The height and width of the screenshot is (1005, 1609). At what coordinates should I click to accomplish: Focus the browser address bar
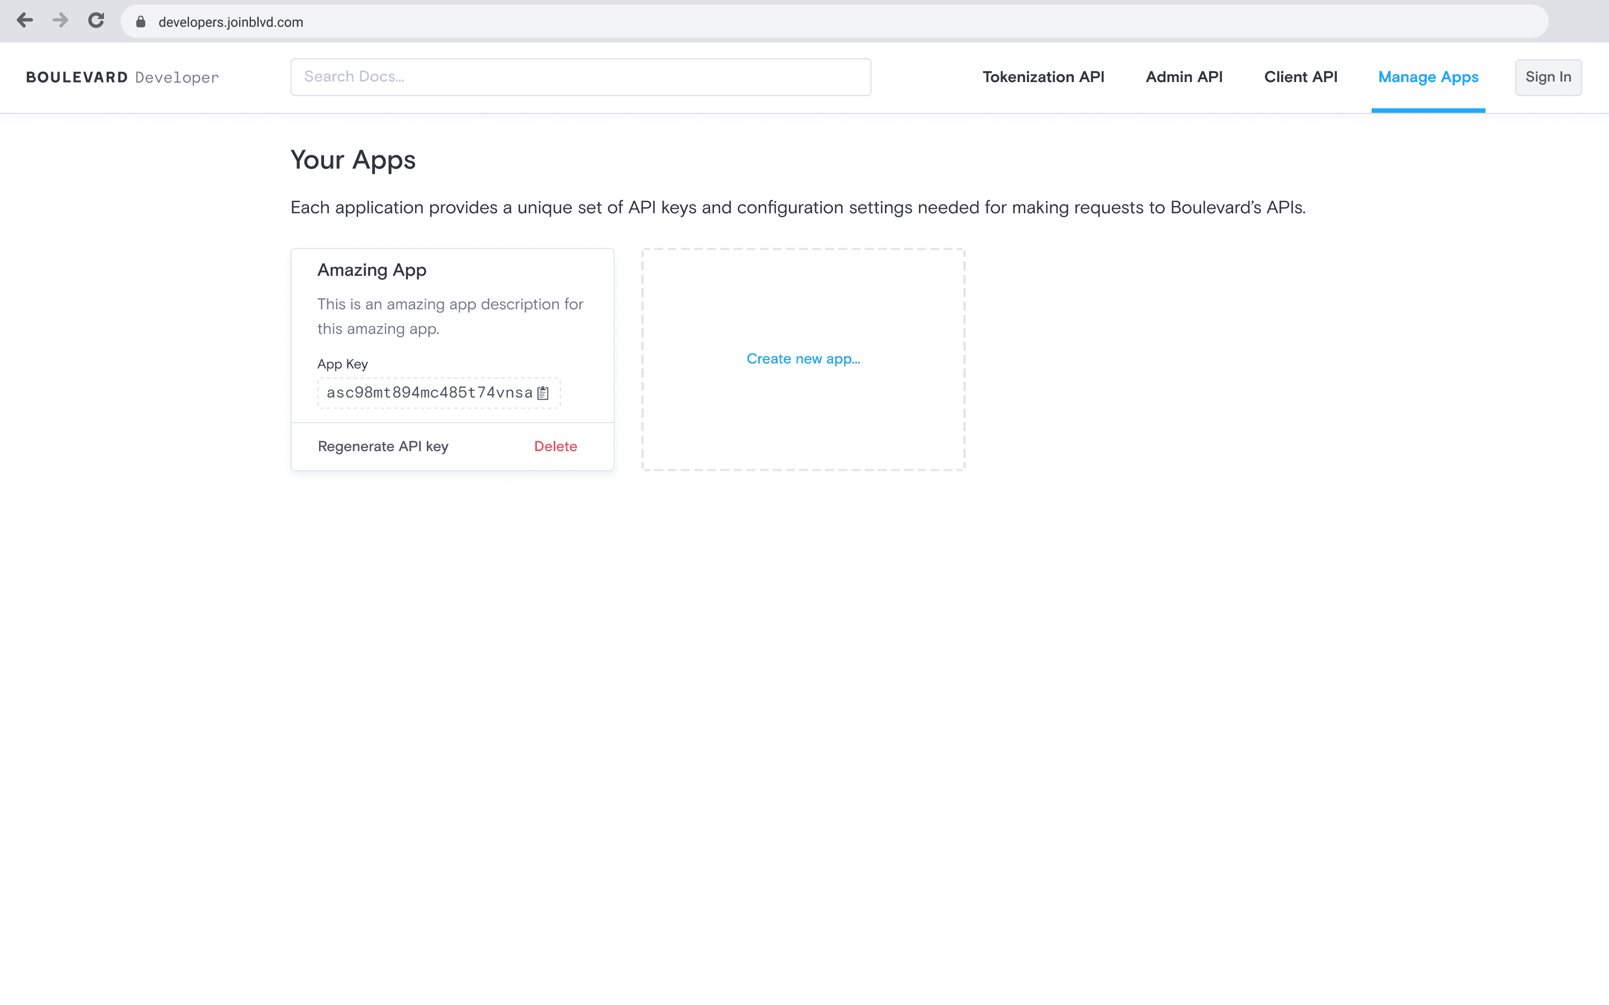(798, 22)
